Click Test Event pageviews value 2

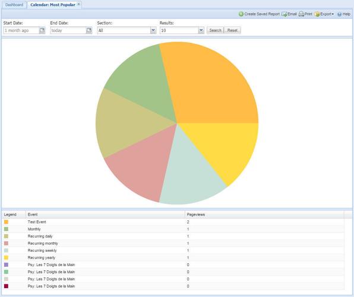[188, 222]
